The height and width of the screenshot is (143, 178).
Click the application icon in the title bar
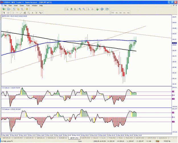[2, 2]
